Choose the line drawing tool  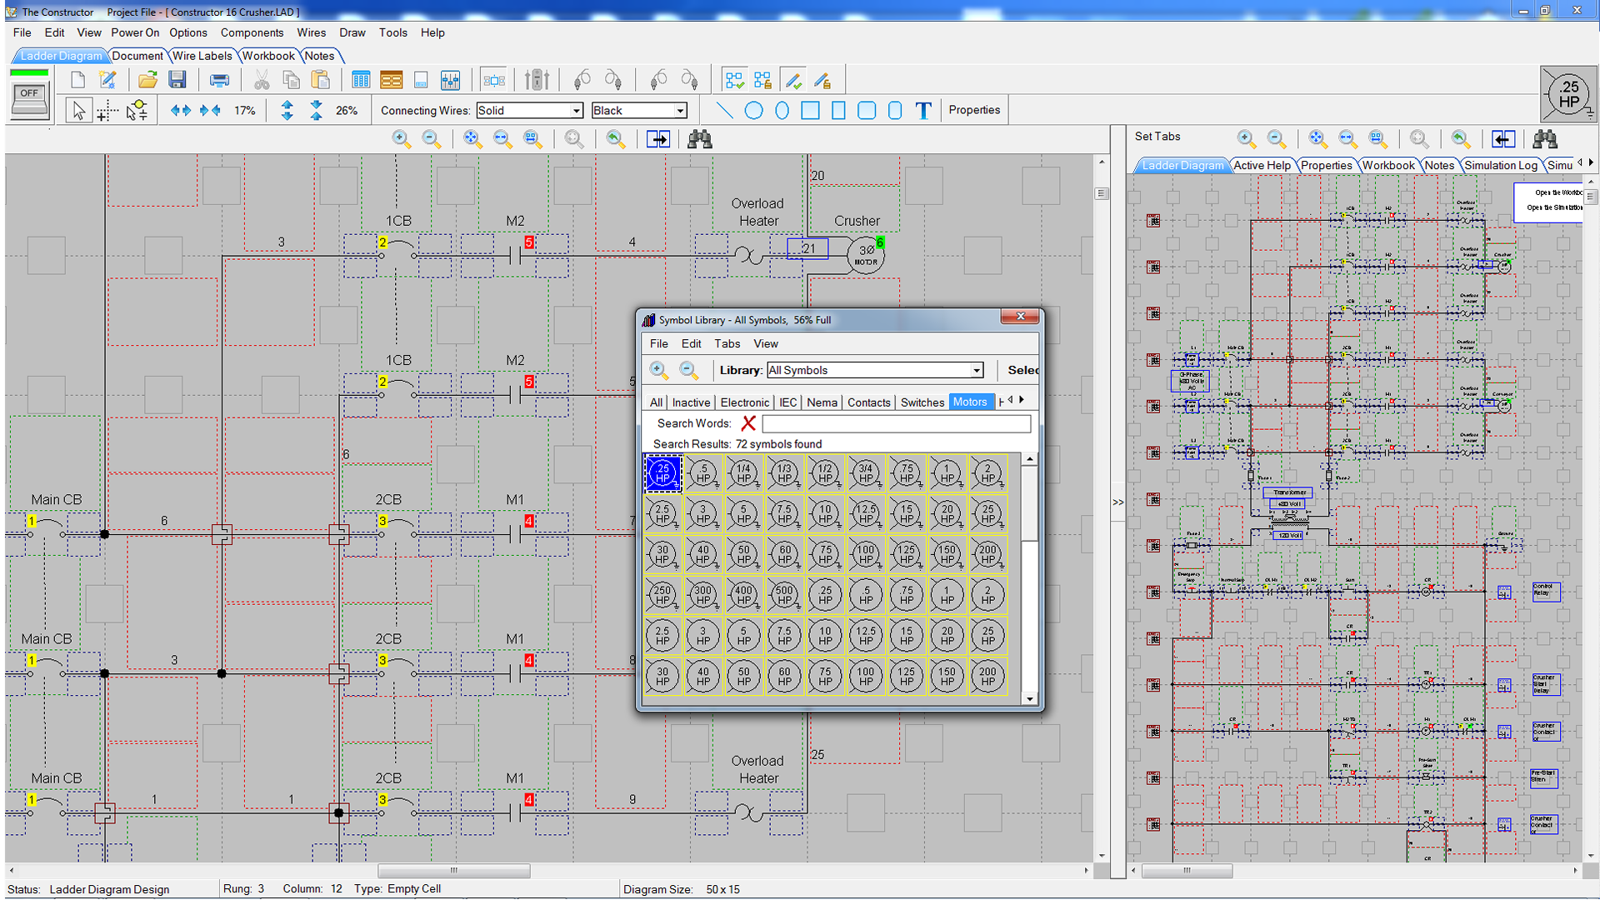click(725, 110)
